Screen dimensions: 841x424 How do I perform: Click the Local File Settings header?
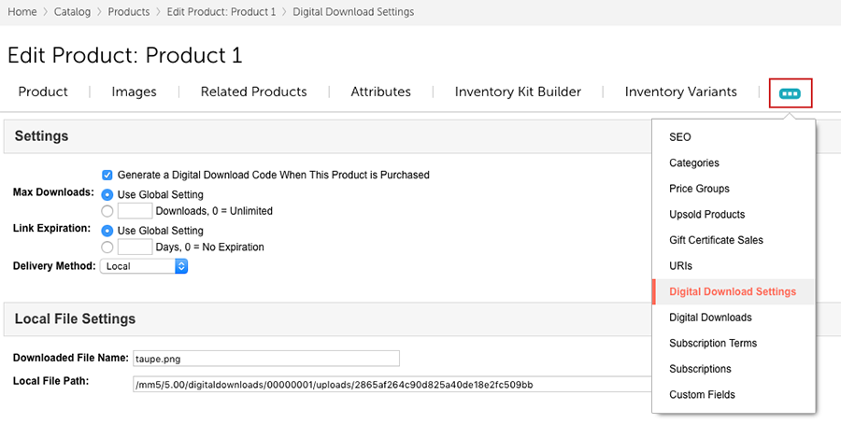pyautogui.click(x=75, y=319)
